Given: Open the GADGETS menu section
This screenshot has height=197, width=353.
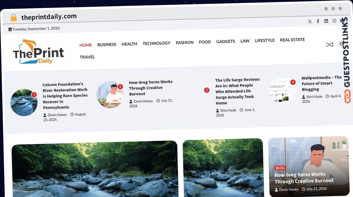Looking at the screenshot, I should click(226, 41).
